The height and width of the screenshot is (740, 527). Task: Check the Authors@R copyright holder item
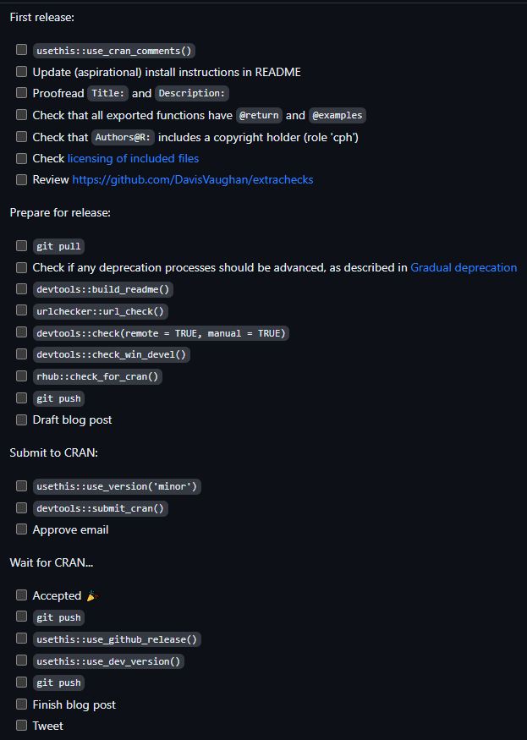coord(21,137)
